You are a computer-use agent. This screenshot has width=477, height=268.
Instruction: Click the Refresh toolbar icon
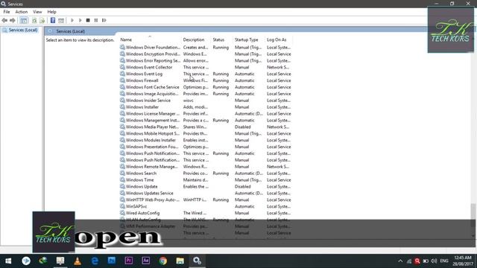[34, 20]
